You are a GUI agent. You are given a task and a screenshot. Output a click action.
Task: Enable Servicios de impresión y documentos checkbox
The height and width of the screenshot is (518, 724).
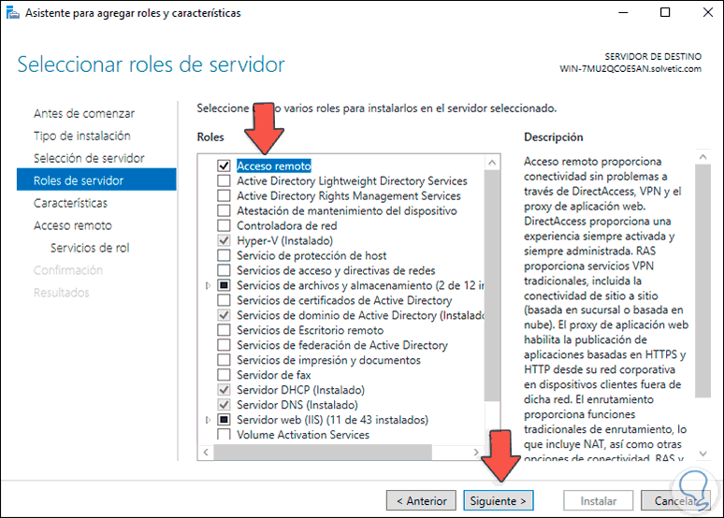[224, 360]
